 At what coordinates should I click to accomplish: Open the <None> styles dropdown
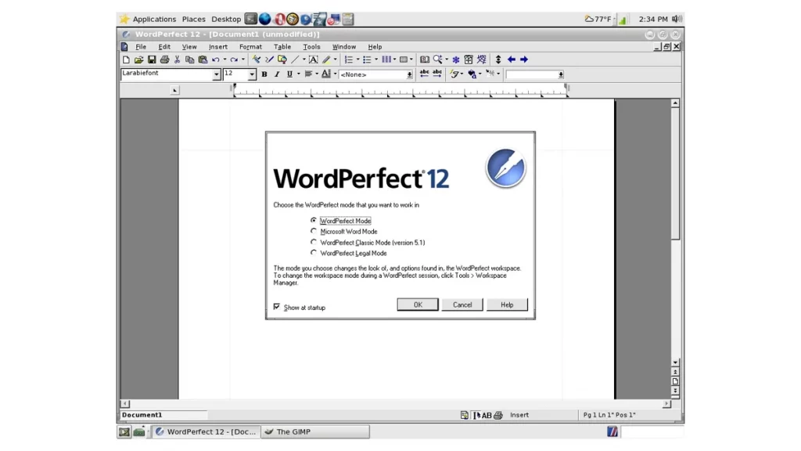tap(409, 74)
